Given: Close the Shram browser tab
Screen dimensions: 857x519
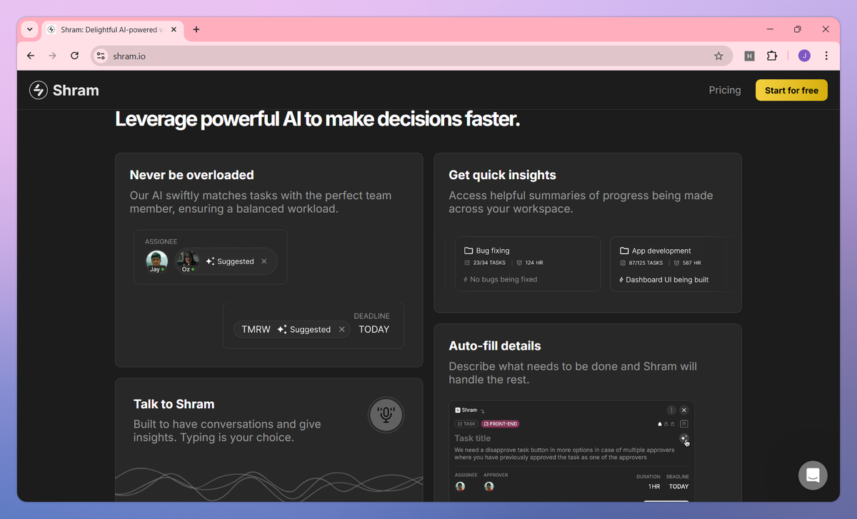Looking at the screenshot, I should coord(173,29).
